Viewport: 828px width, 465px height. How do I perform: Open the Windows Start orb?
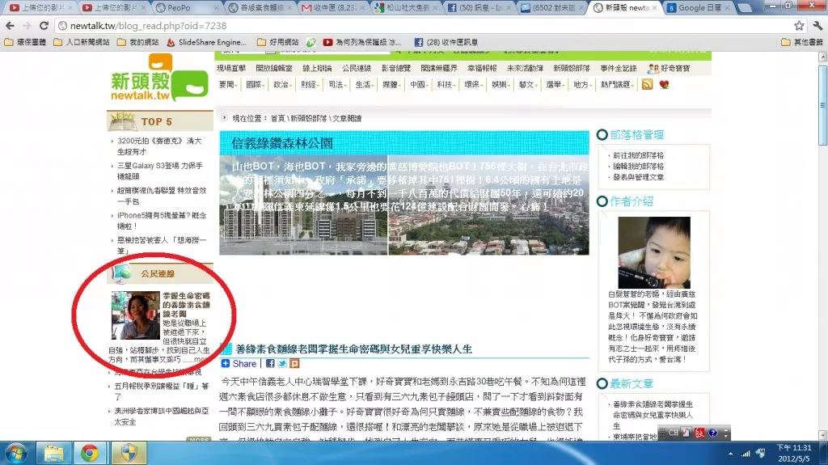tap(16, 454)
